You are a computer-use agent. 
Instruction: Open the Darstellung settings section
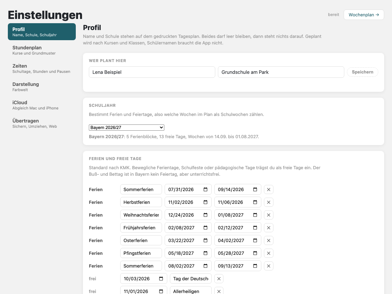pyautogui.click(x=42, y=87)
